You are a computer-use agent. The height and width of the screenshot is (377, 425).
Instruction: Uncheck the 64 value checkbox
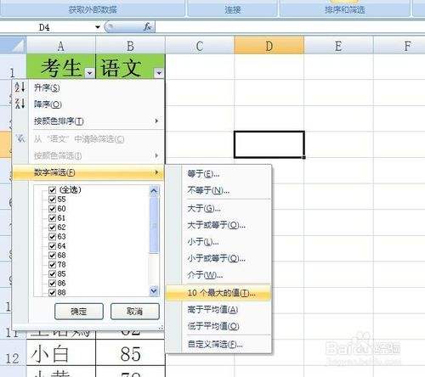[52, 246]
